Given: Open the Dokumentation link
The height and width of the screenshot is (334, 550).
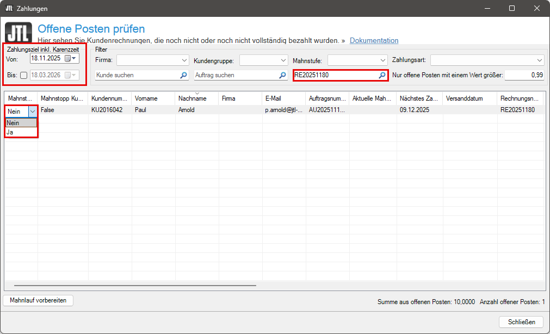Looking at the screenshot, I should pyautogui.click(x=374, y=40).
